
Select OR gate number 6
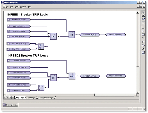click(x=54, y=77)
